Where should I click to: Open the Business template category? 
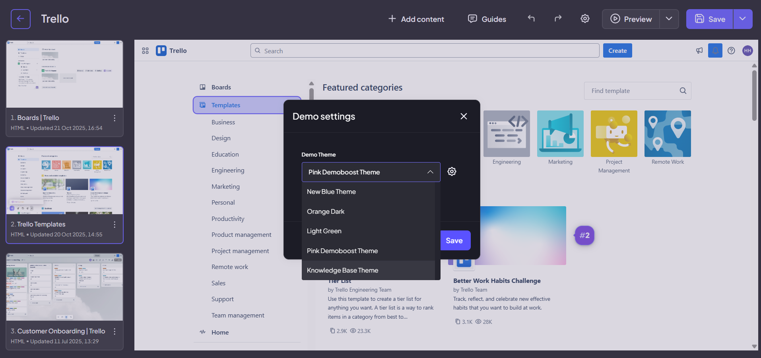click(223, 122)
